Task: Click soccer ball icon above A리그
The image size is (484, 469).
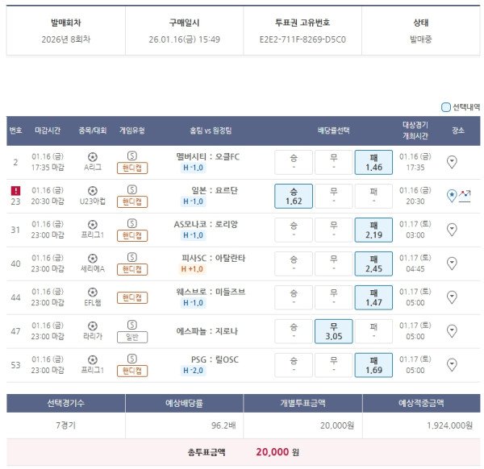Action: 93,157
